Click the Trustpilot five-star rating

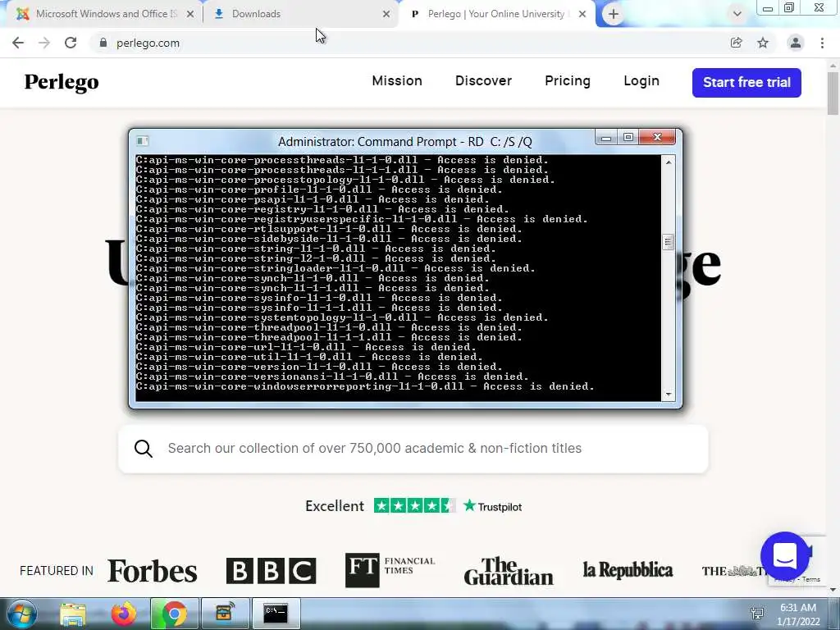414,505
